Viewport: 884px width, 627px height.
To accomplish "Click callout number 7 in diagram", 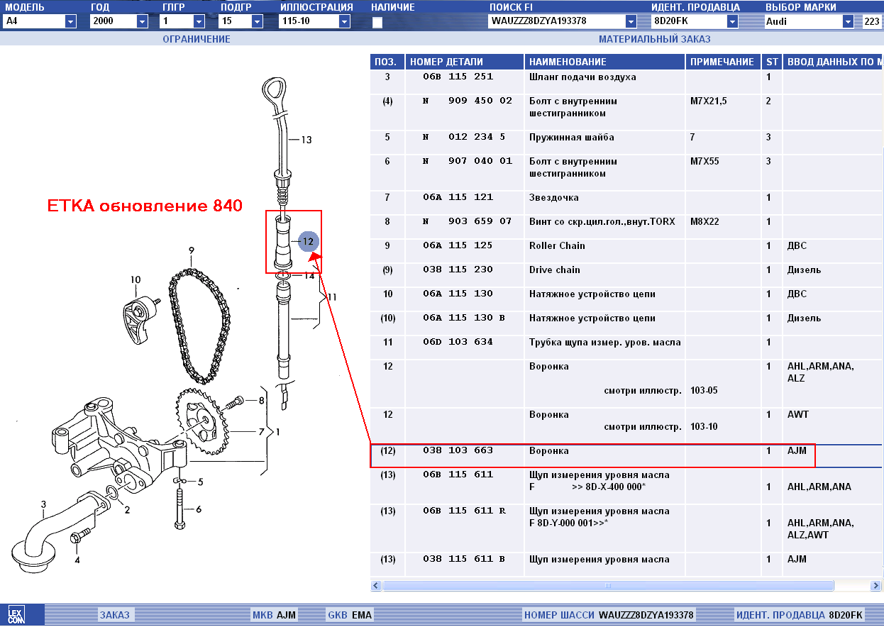I will [x=261, y=431].
